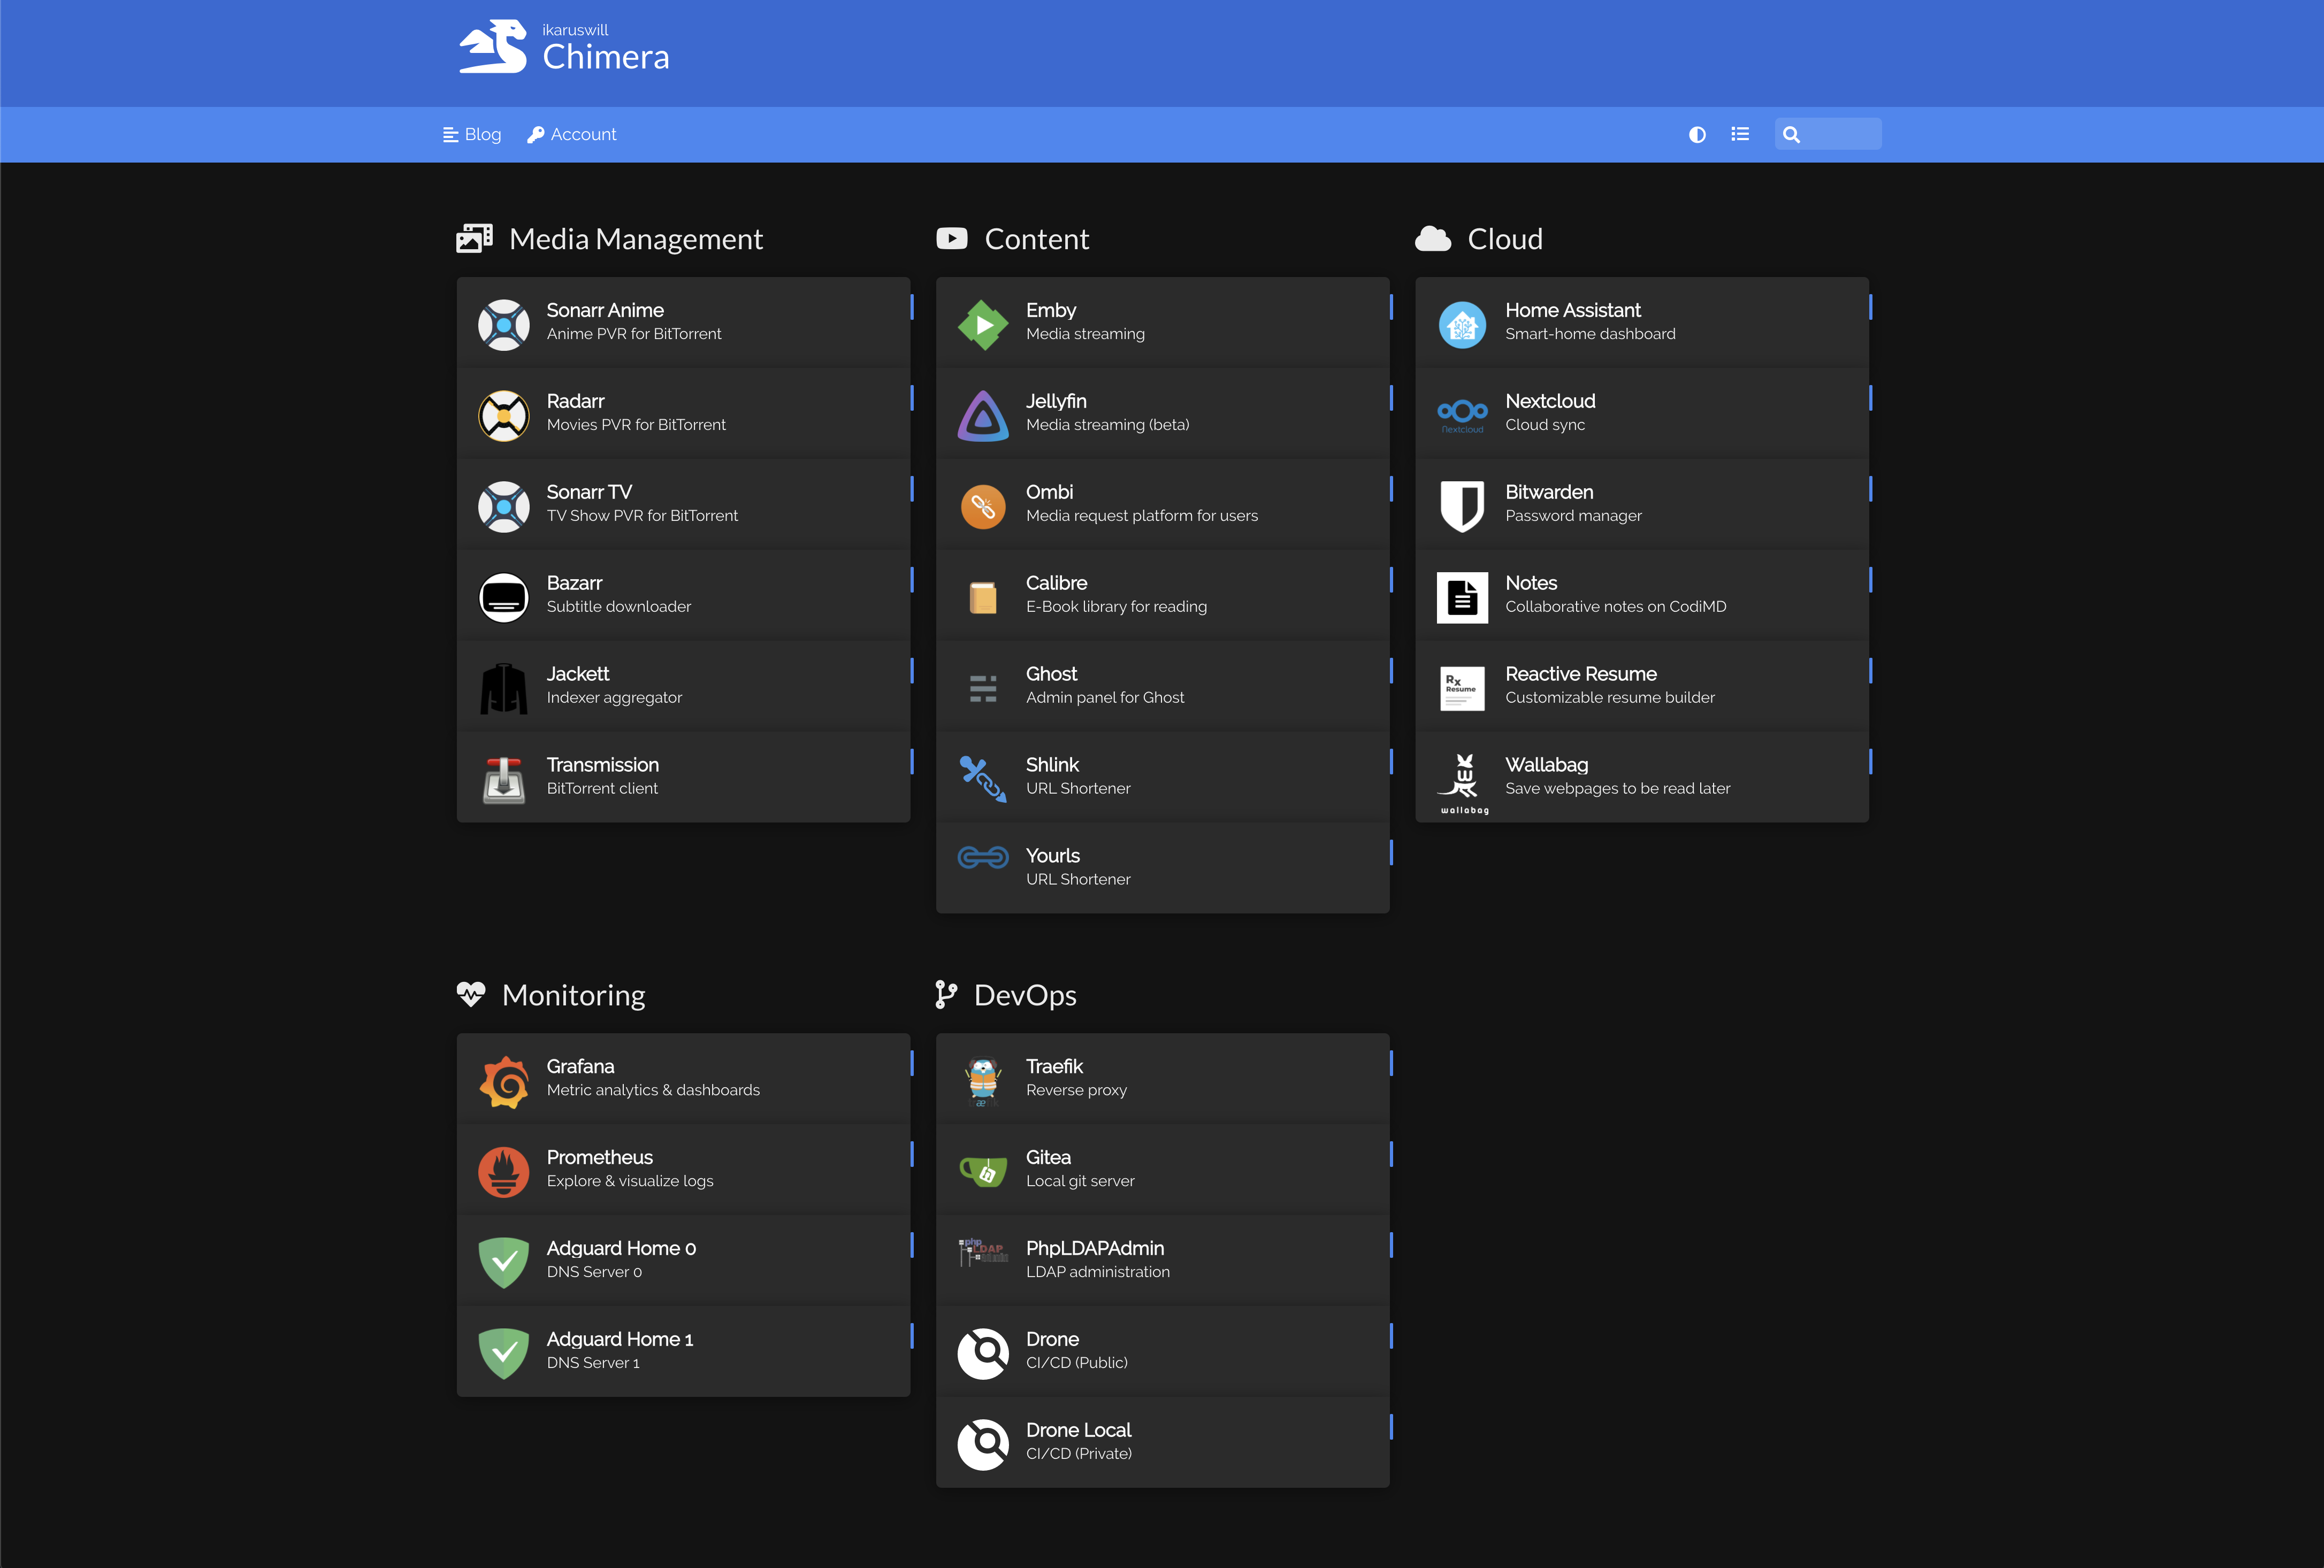The height and width of the screenshot is (1568, 2324).
Task: Open the Transmission title link
Action: (603, 765)
